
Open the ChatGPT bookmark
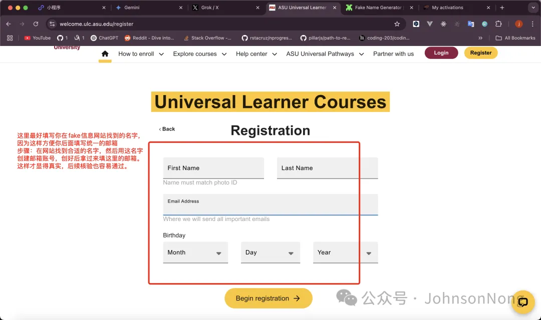(104, 38)
